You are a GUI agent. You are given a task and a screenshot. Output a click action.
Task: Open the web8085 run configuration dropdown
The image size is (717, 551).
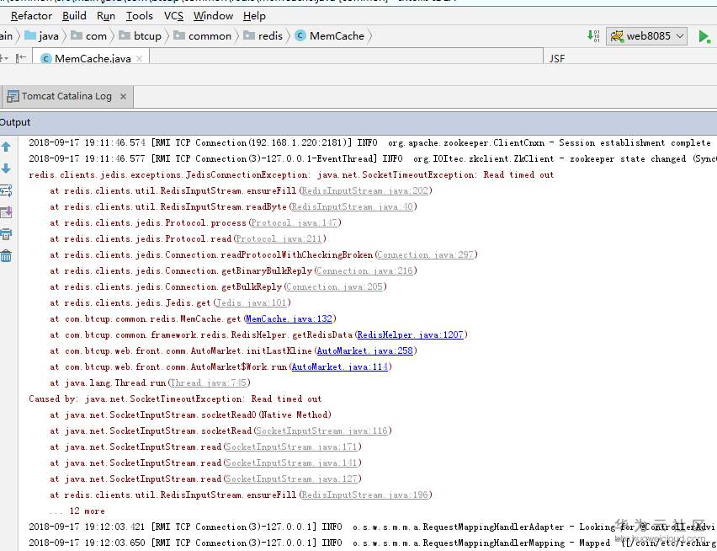pyautogui.click(x=646, y=36)
